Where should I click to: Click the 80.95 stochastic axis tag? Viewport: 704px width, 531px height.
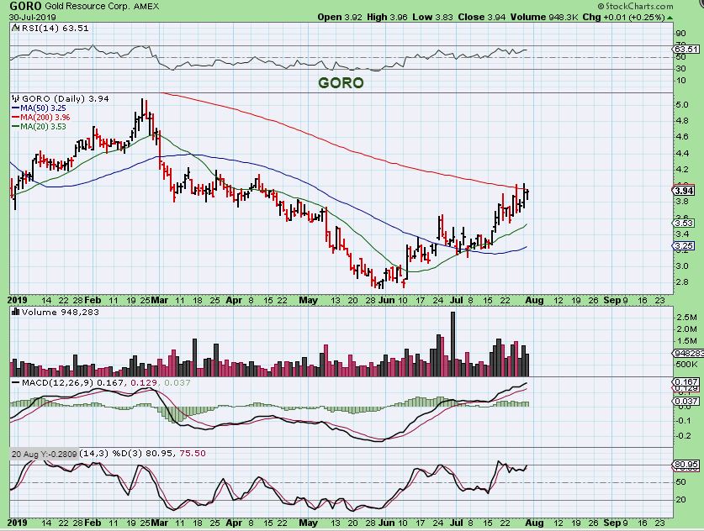tap(686, 465)
